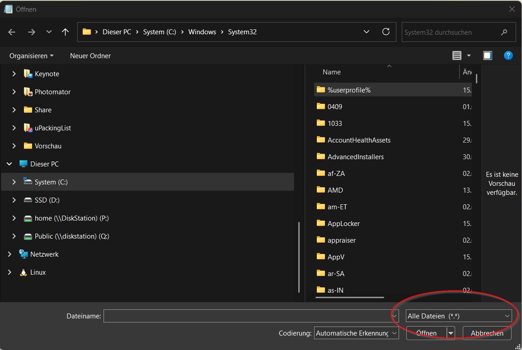Select the %userprofile% folder
Viewport: 522px width, 350px height.
393,90
